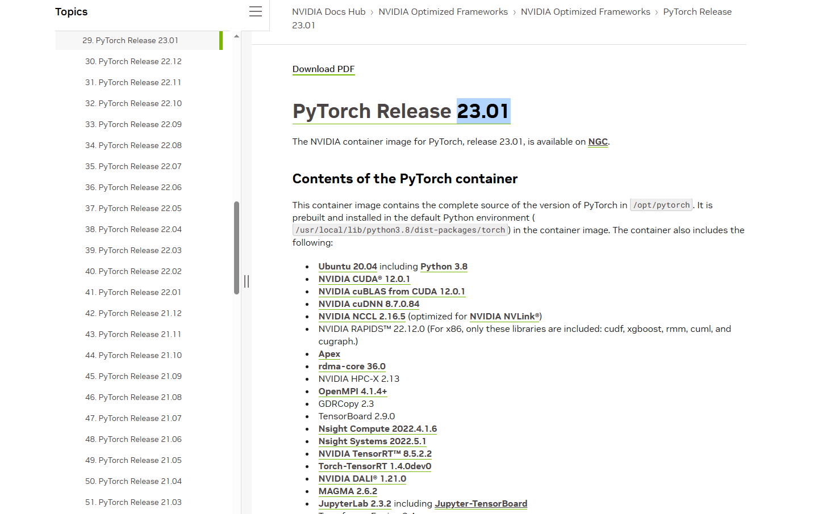Select topic 39. PyTorch Release 22.03
Screen dimensions: 826x514
pos(134,250)
